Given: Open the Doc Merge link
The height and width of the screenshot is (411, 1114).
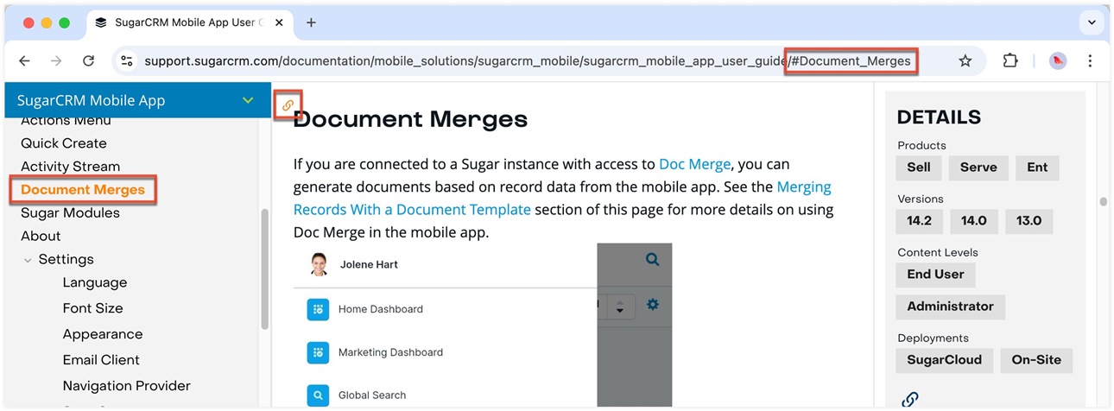Looking at the screenshot, I should tap(694, 164).
